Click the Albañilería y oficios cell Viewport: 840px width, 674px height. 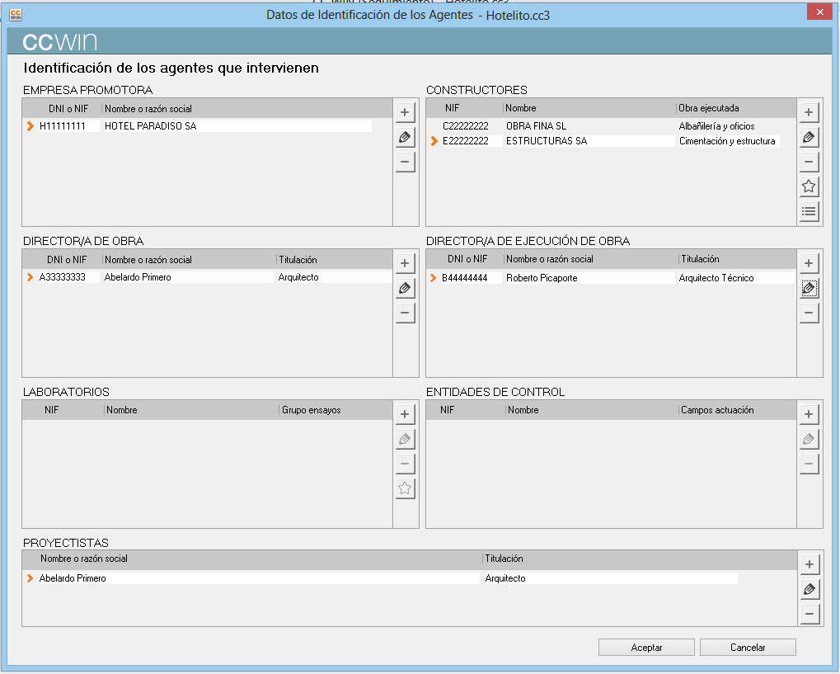716,126
